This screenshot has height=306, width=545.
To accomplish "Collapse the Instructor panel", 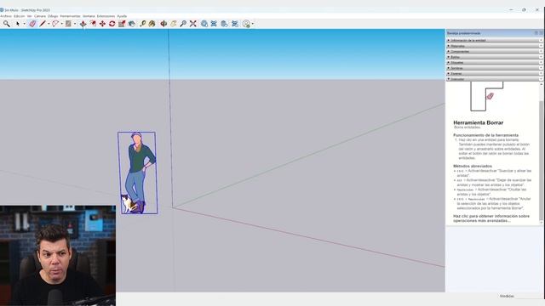I will (x=492, y=79).
